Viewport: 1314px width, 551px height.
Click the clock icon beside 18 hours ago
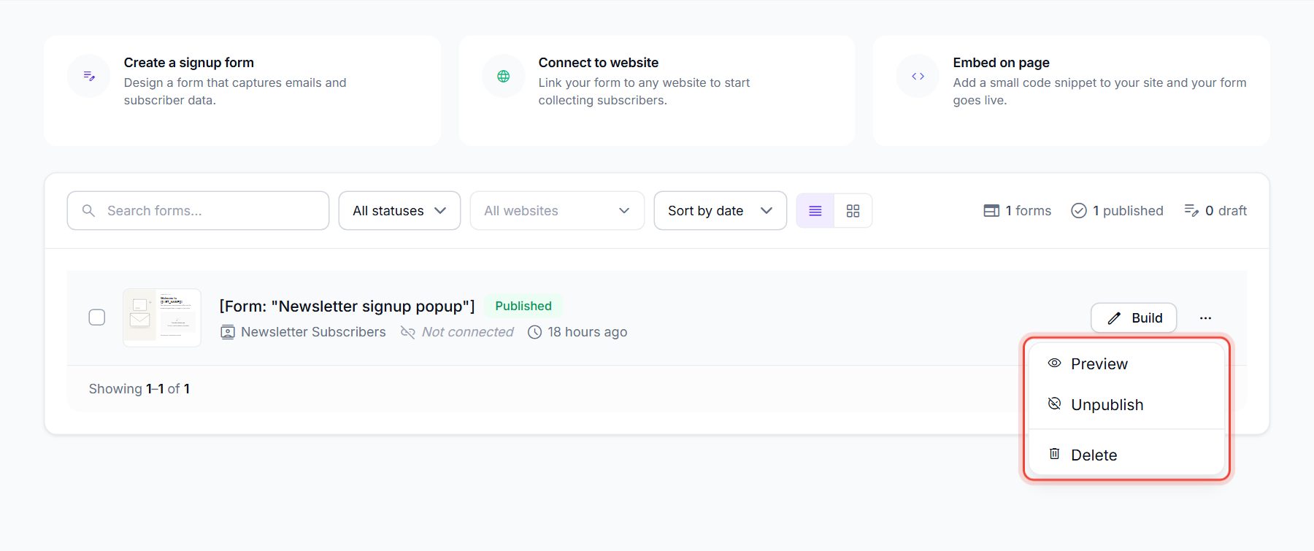tap(535, 332)
